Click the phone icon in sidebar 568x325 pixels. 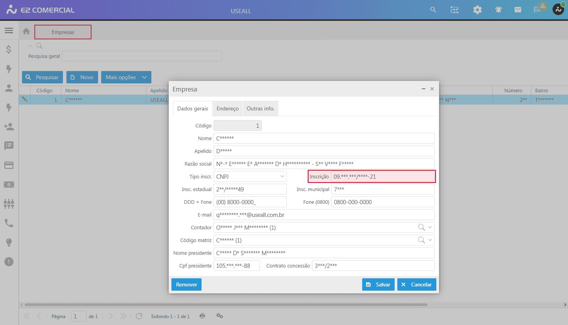click(9, 223)
